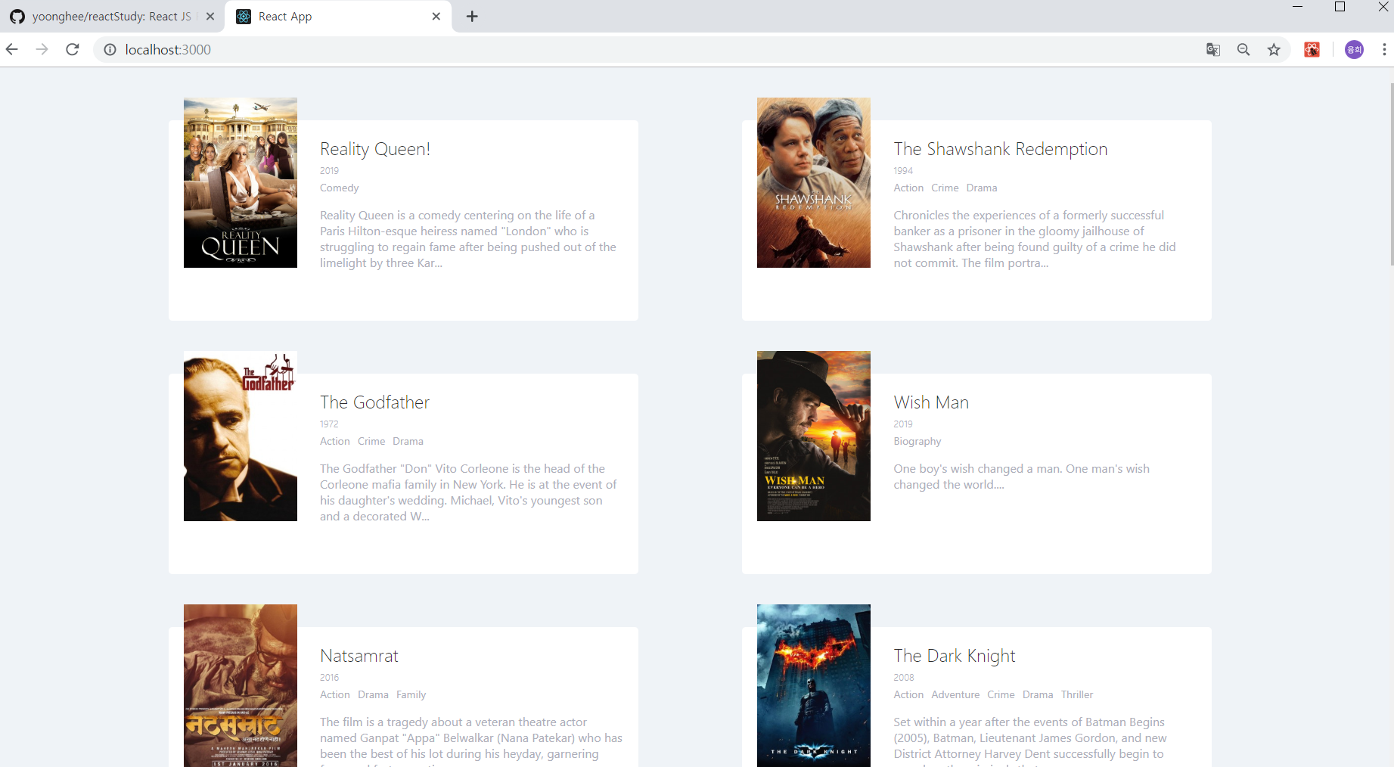Viewport: 1394px width, 767px height.
Task: Select the Reality Queen! title
Action: point(375,149)
